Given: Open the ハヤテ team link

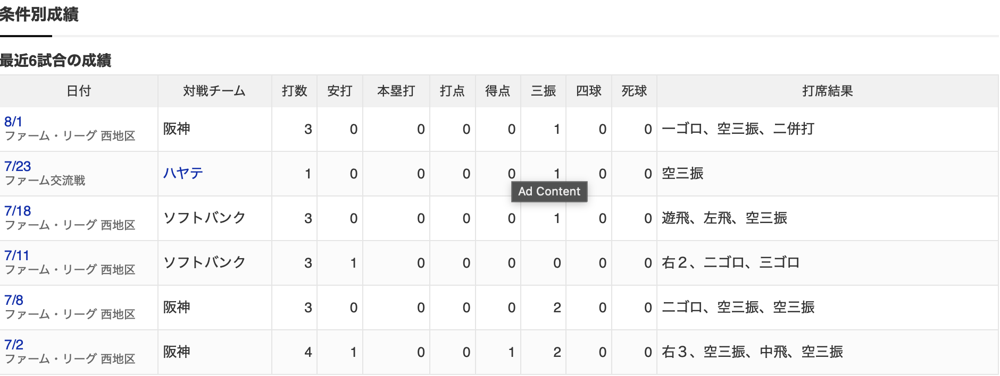Looking at the screenshot, I should pos(183,173).
